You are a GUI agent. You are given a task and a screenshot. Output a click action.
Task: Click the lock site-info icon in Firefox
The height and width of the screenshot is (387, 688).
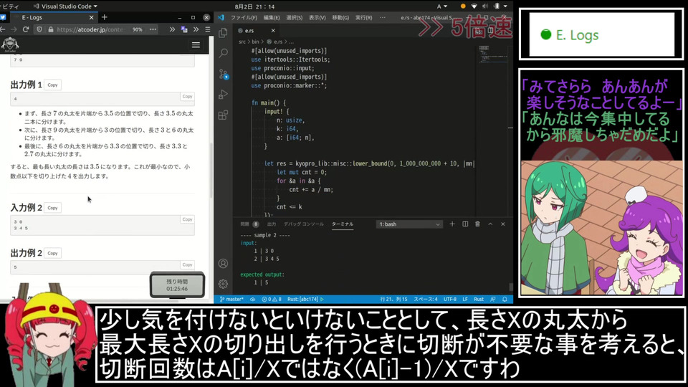pos(50,29)
